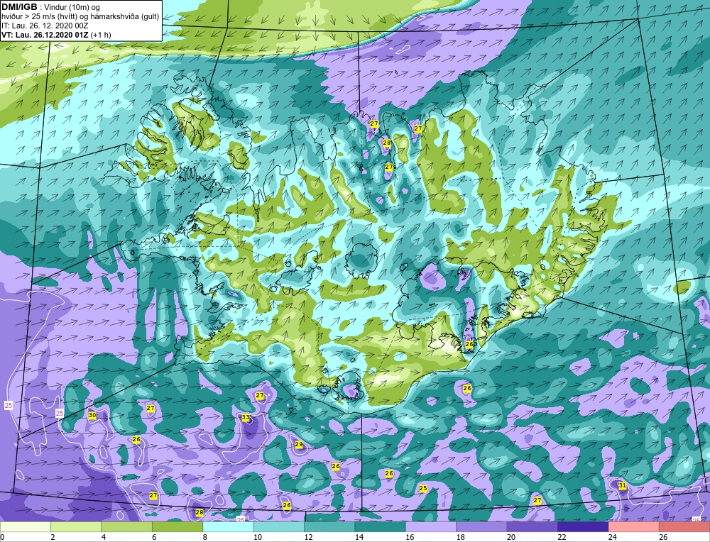Click the legend scale value 2

click(53, 537)
